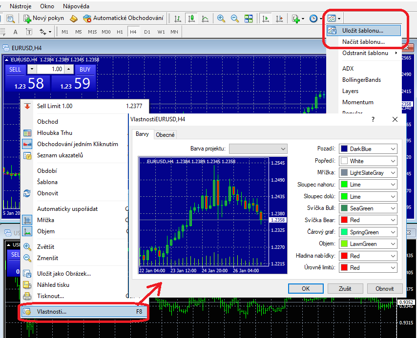Screen dimensions: 417x338
Task: Select the D1 timeframe button
Action: (147, 32)
